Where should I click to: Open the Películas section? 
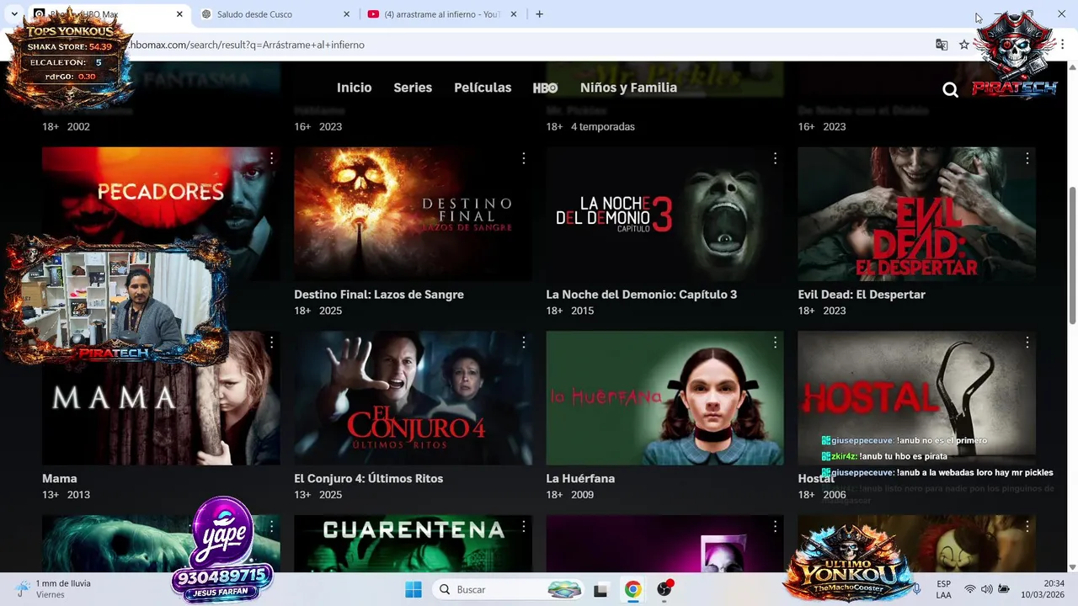(x=483, y=88)
